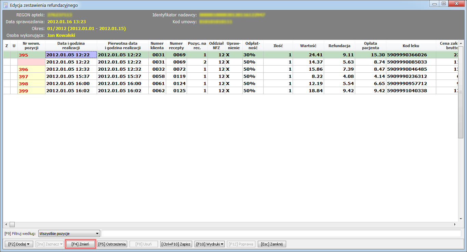This screenshot has height=252, width=467.
Task: Select position number 396 cell
Action: pyautogui.click(x=31, y=69)
